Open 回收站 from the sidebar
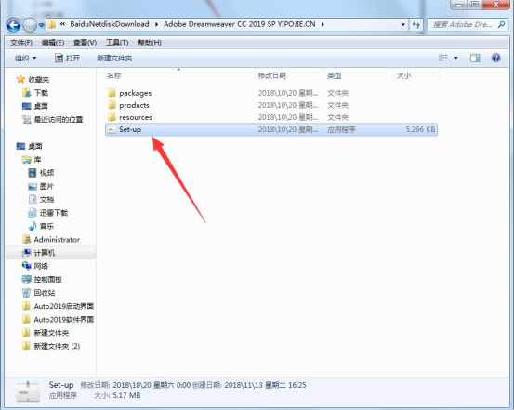Image resolution: width=514 pixels, height=410 pixels. pos(39,293)
